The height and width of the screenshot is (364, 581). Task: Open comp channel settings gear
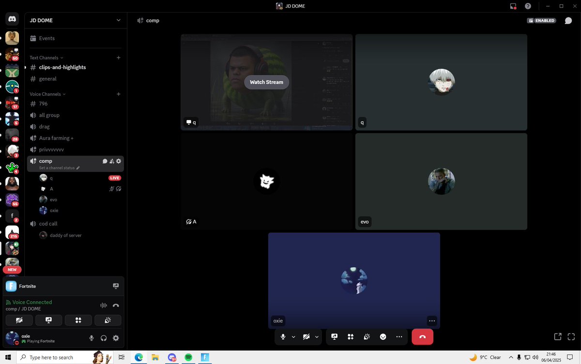pyautogui.click(x=119, y=161)
